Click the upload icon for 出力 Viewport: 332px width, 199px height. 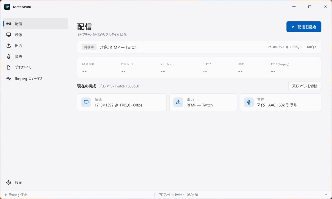(x=9, y=46)
